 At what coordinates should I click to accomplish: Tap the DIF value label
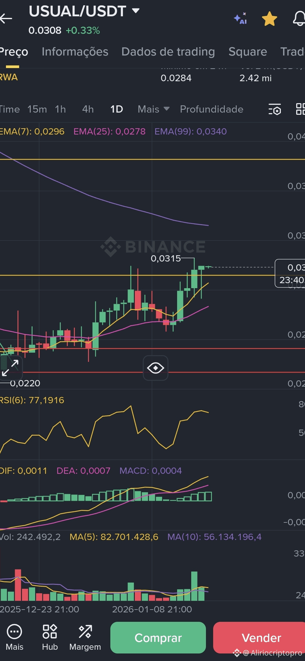point(24,471)
